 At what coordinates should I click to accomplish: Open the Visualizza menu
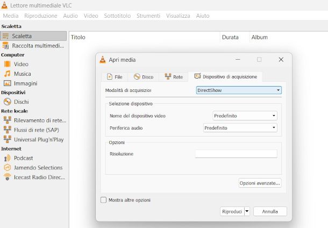coord(178,16)
